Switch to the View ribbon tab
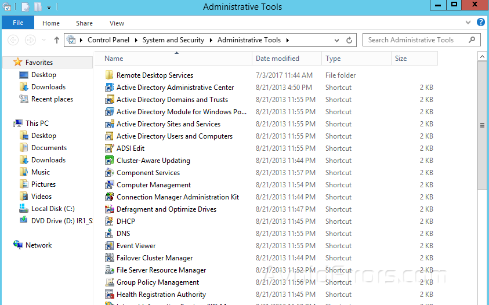This screenshot has width=489, height=305. click(x=117, y=23)
